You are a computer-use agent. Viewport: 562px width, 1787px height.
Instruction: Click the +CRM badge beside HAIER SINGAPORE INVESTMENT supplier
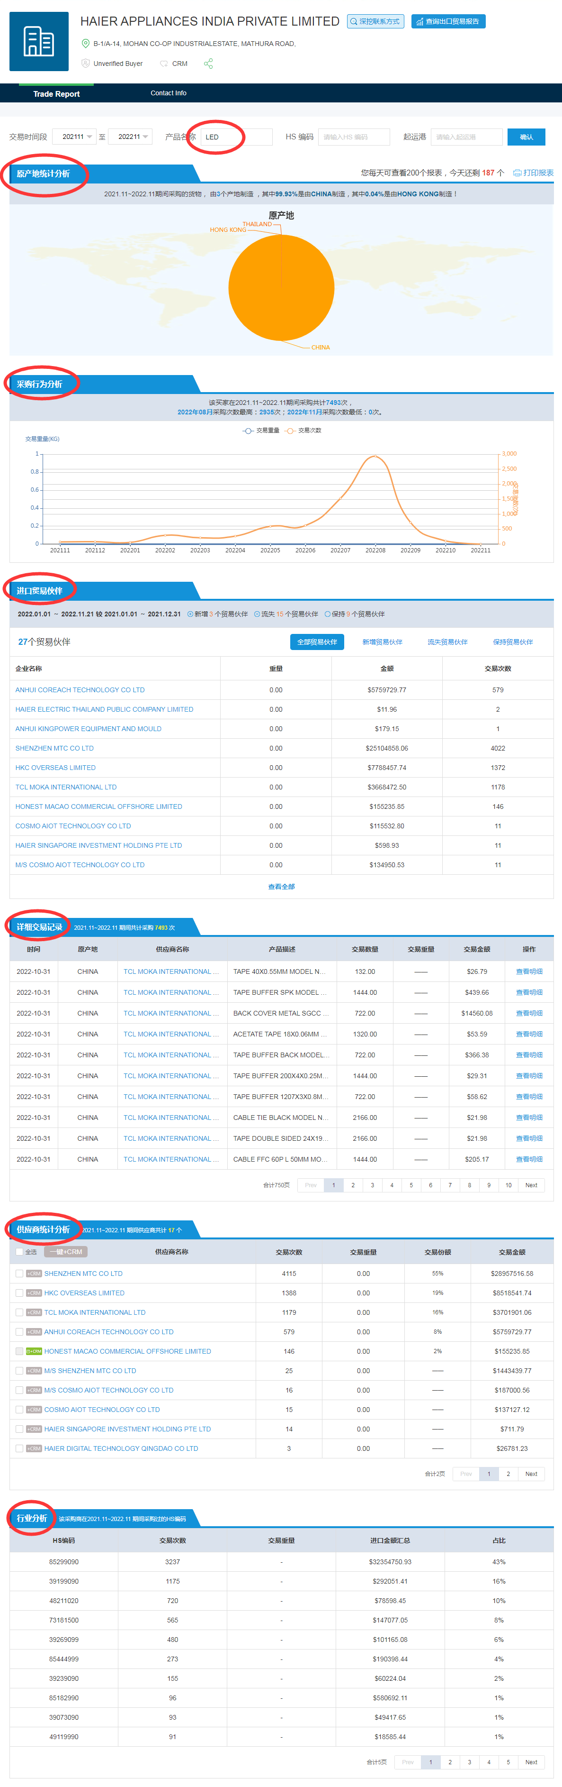34,1429
